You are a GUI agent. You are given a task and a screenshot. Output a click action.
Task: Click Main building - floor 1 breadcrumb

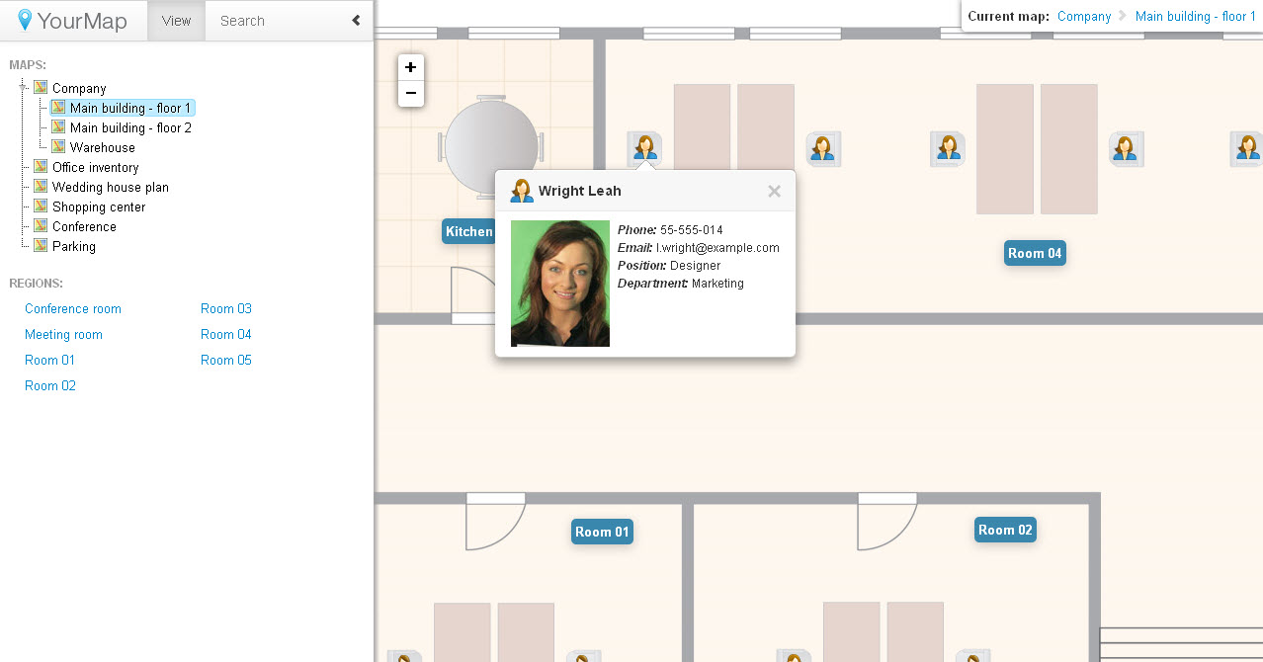[x=1196, y=16]
